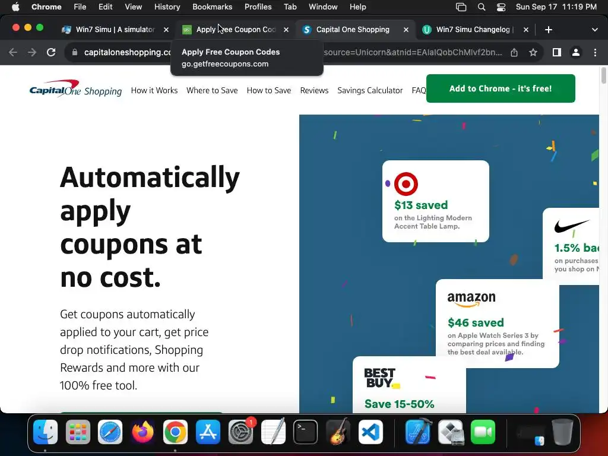Open the Bookmarks menu
The image size is (608, 456).
212,7
